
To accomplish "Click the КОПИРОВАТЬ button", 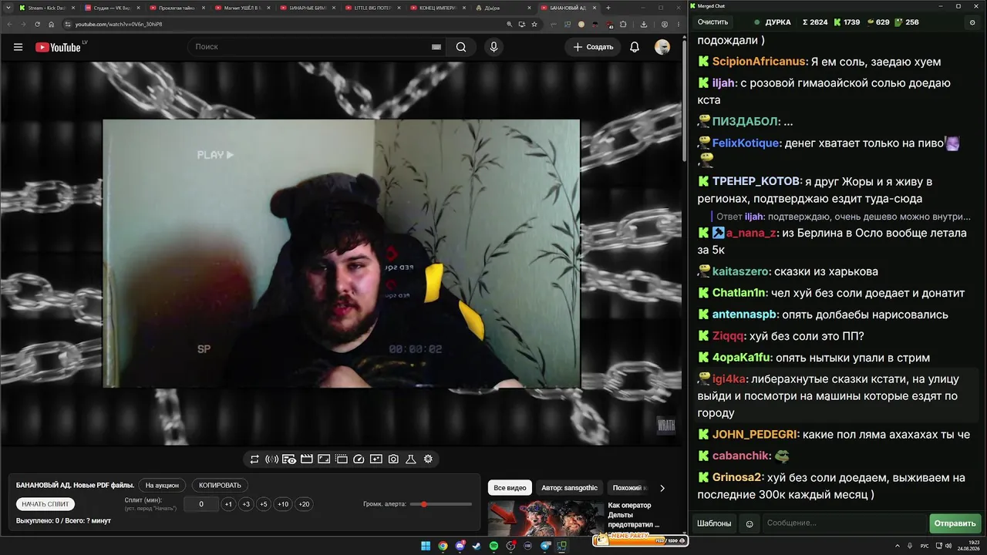I will point(220,486).
